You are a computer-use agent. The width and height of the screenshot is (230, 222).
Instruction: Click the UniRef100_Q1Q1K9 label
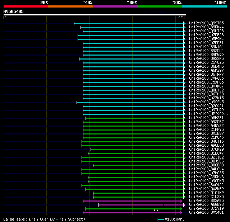[206, 193]
